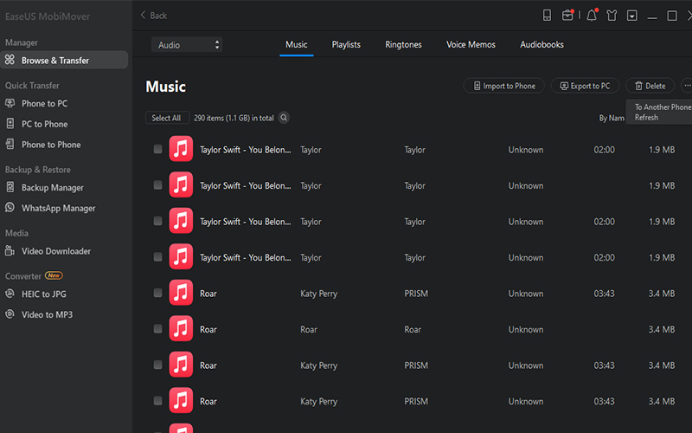Screen dimensions: 692x433
Task: Tick checkbox for first Taylor Swift song
Action: 157,150
